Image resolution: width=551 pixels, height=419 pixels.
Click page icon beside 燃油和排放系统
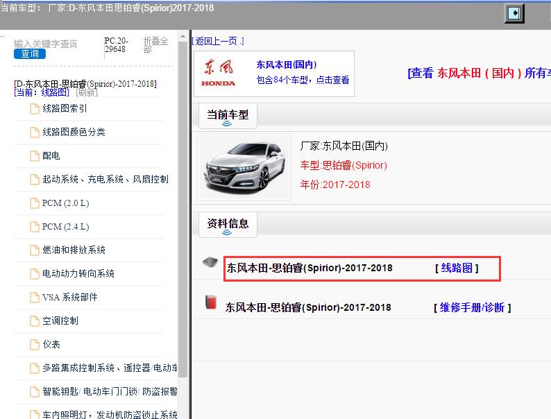pyautogui.click(x=35, y=250)
